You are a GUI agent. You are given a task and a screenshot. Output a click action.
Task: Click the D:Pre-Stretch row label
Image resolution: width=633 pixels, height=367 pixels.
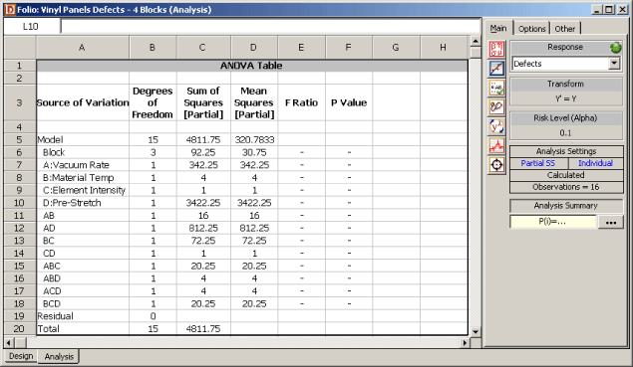point(72,203)
